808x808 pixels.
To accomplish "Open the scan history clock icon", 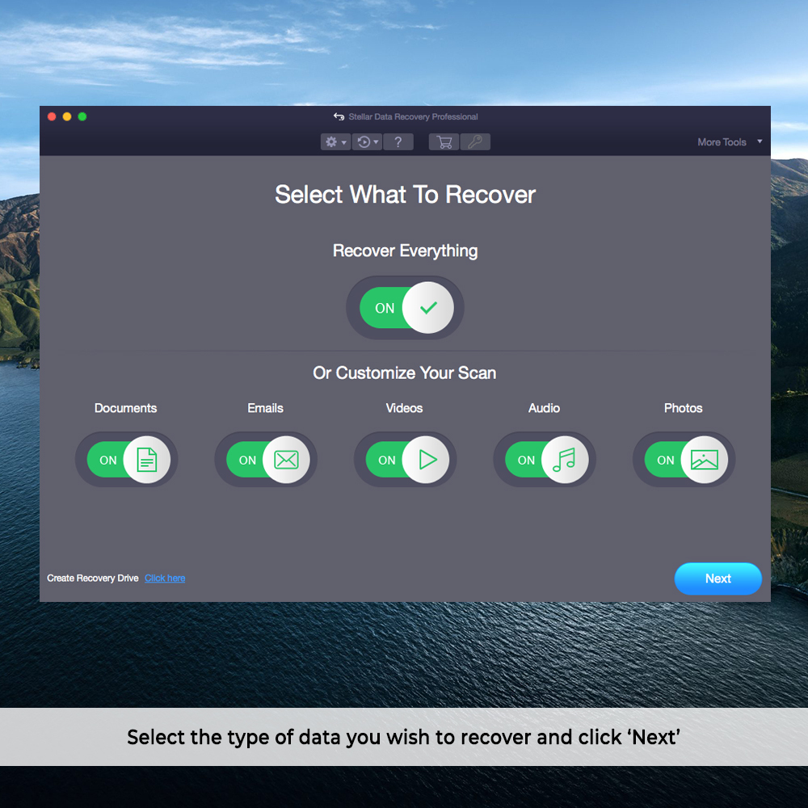I will (x=364, y=141).
